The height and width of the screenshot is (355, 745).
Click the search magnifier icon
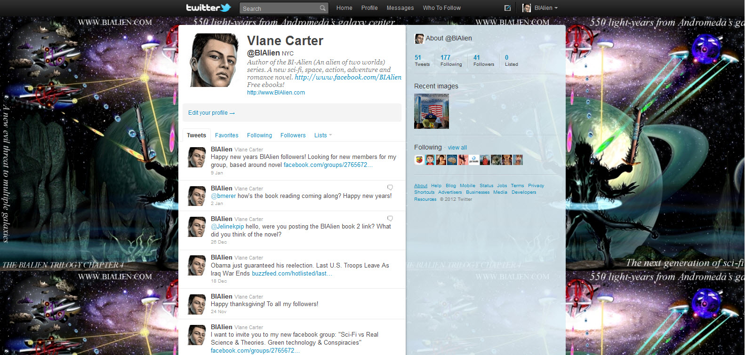click(x=322, y=8)
